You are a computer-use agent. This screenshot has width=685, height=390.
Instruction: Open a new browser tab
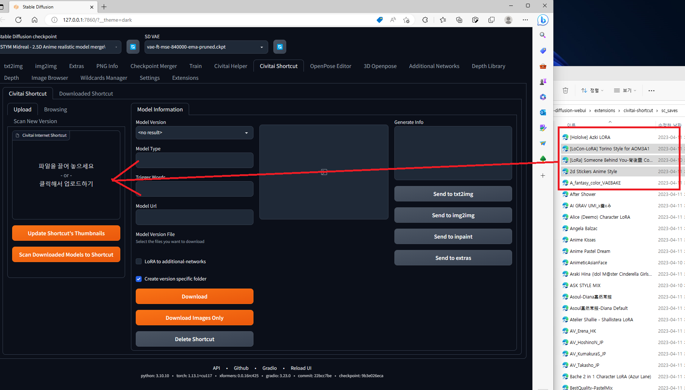coord(104,7)
